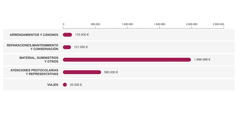Click the long MATERIAL, SUMINISTROS Y OTROS bar
Screen dimensions: 239x127
127,60
